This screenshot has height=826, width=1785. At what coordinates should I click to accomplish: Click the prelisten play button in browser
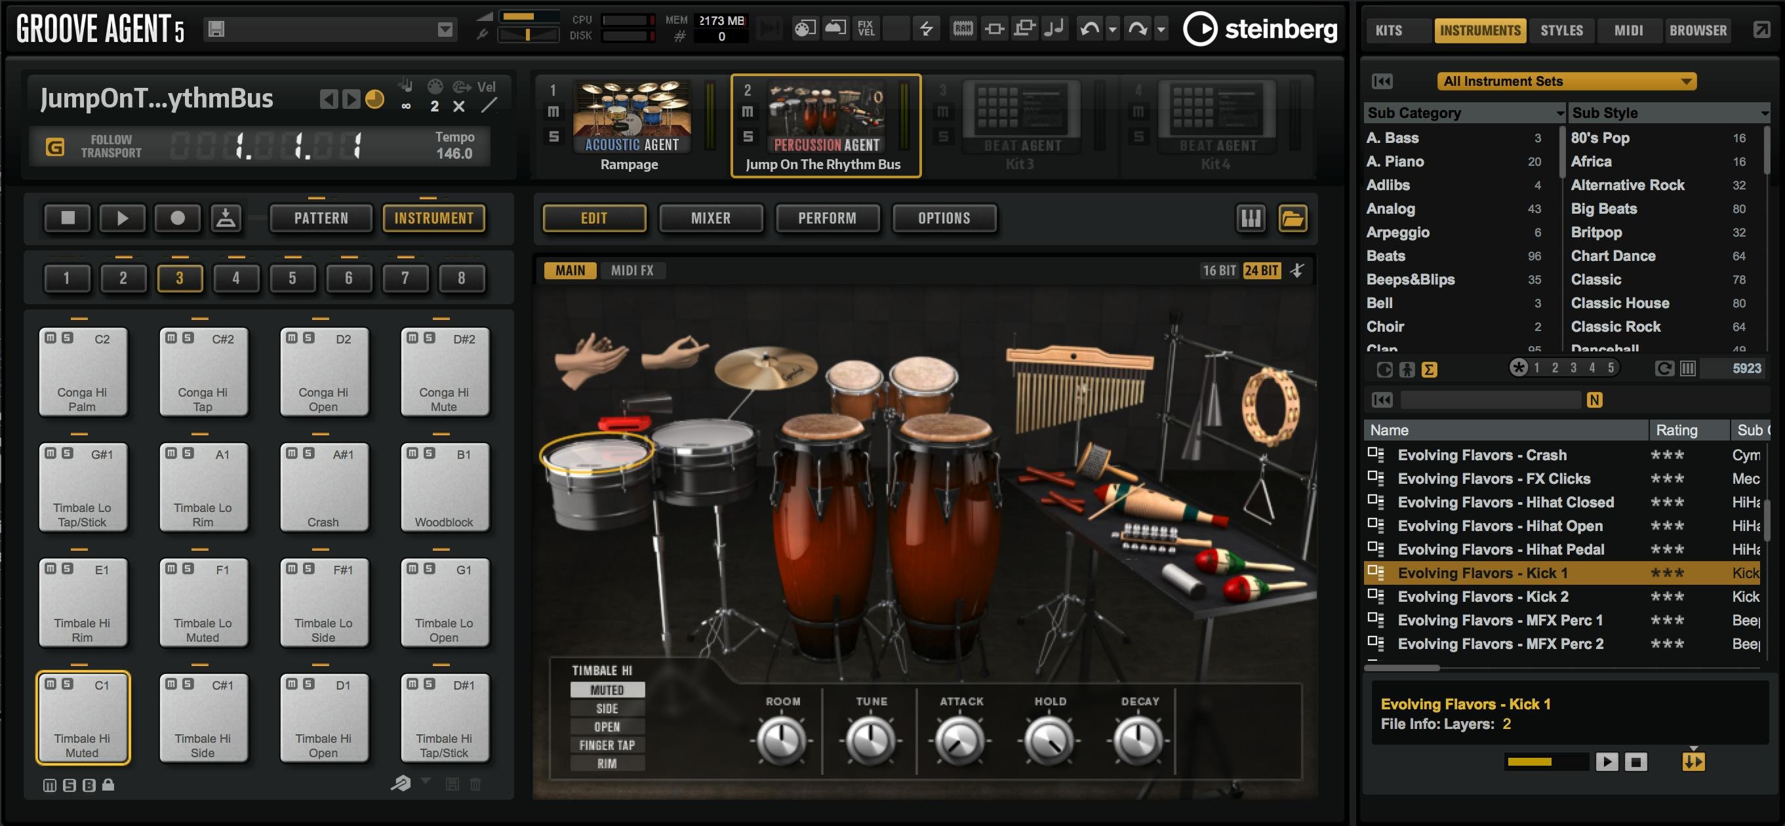(x=1606, y=762)
